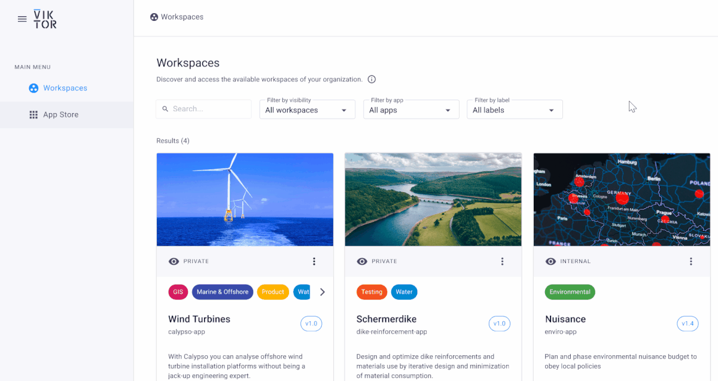Click the eye icon beside INTERNAL on Nuisance card

click(x=550, y=261)
